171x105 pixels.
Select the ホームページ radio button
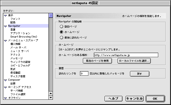[62, 32]
